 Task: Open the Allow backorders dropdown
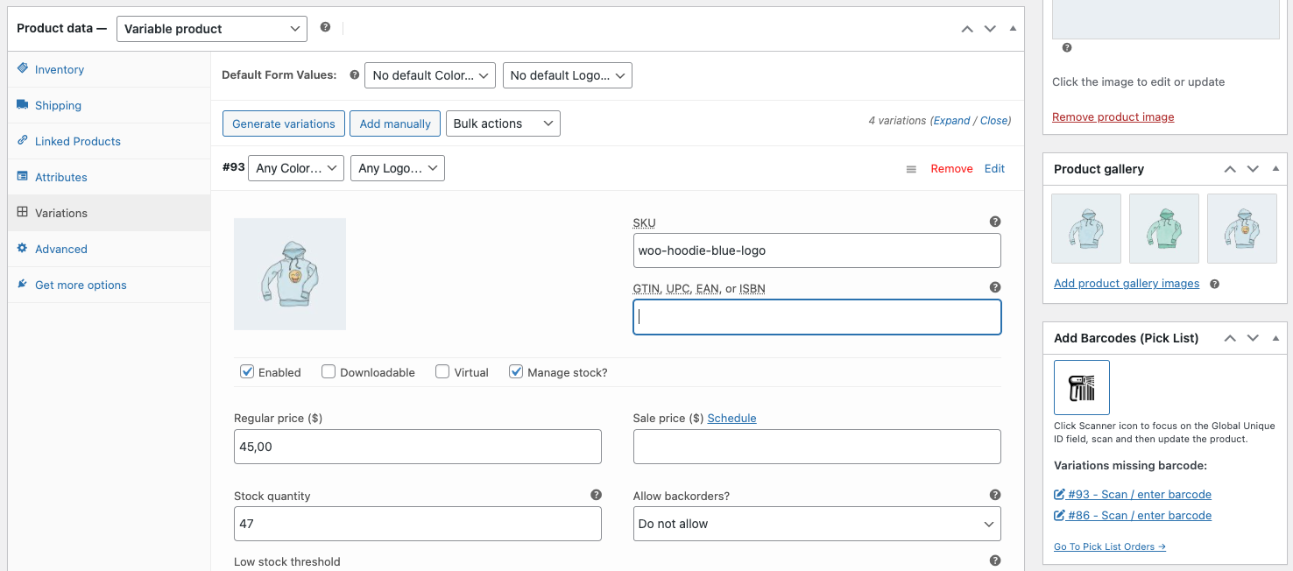[816, 523]
